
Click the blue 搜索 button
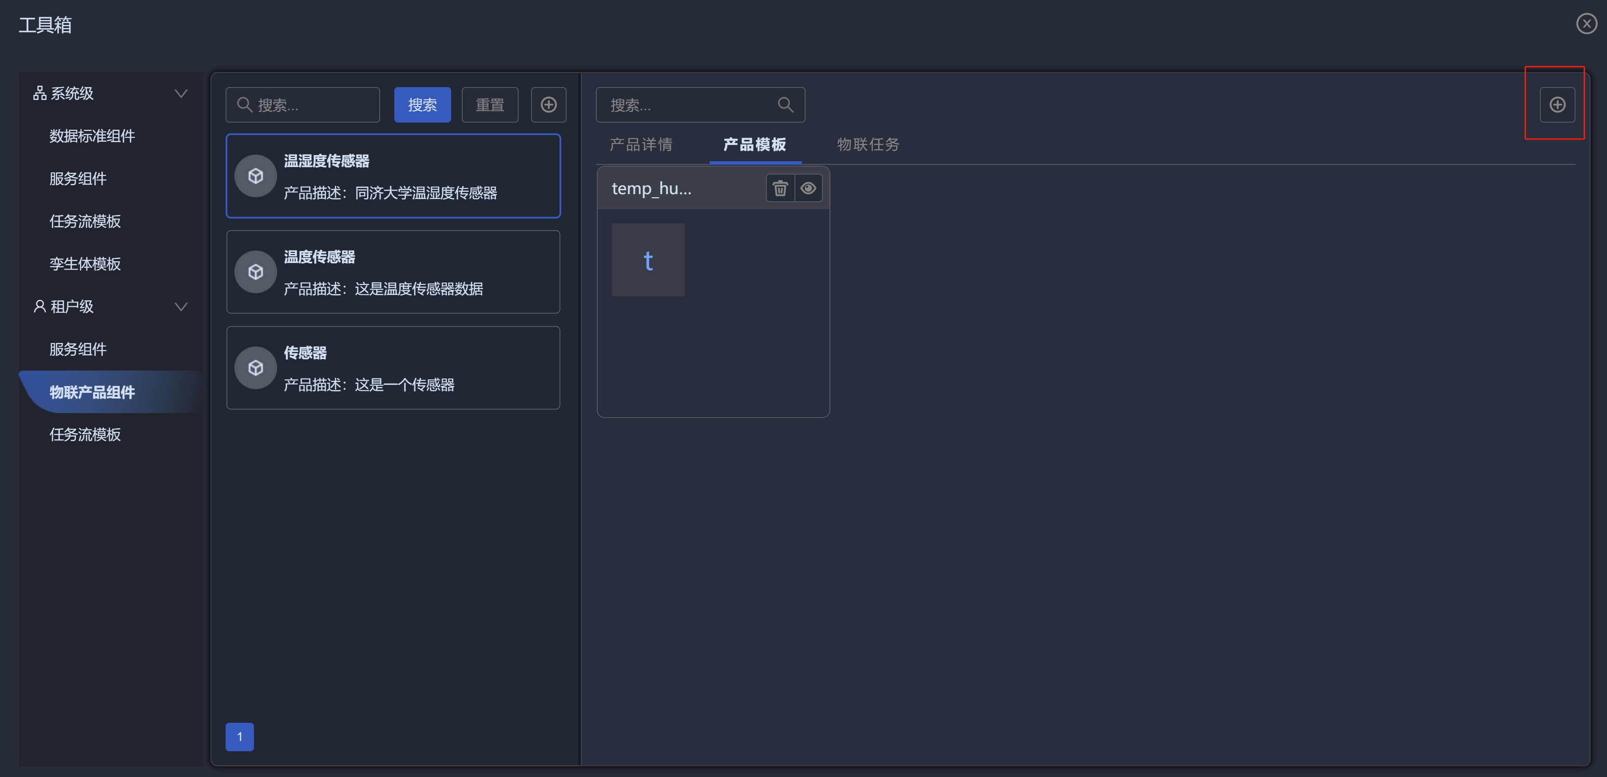[422, 105]
